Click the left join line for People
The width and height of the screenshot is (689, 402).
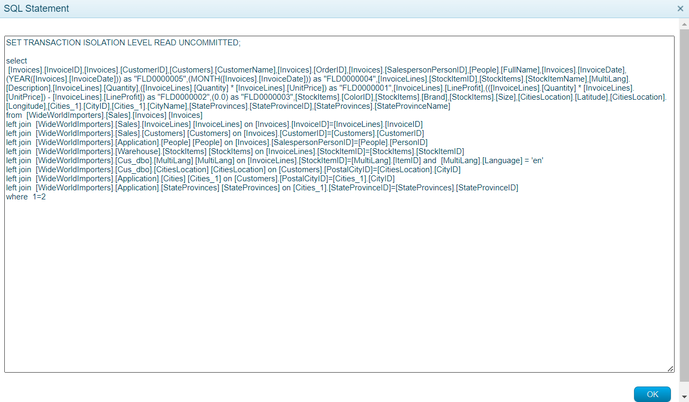coord(213,142)
